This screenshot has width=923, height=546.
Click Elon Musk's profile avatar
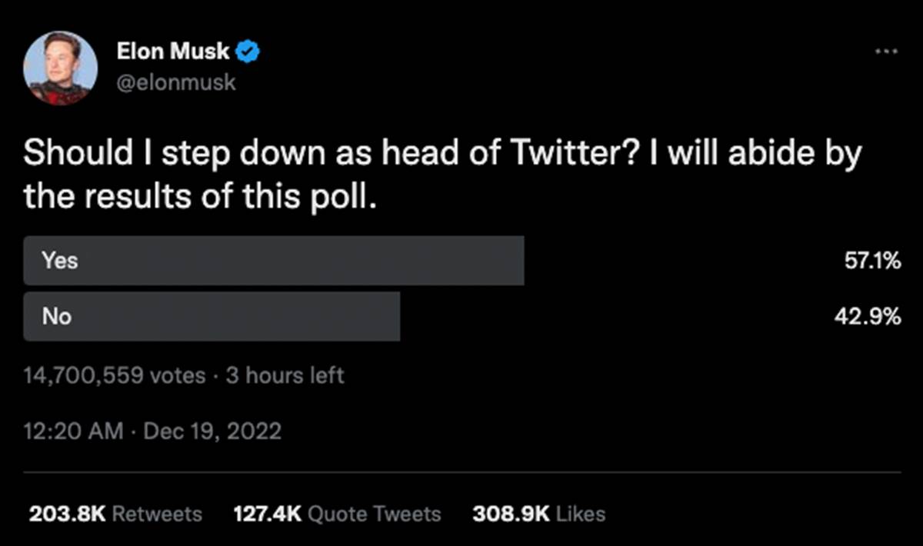(x=61, y=68)
